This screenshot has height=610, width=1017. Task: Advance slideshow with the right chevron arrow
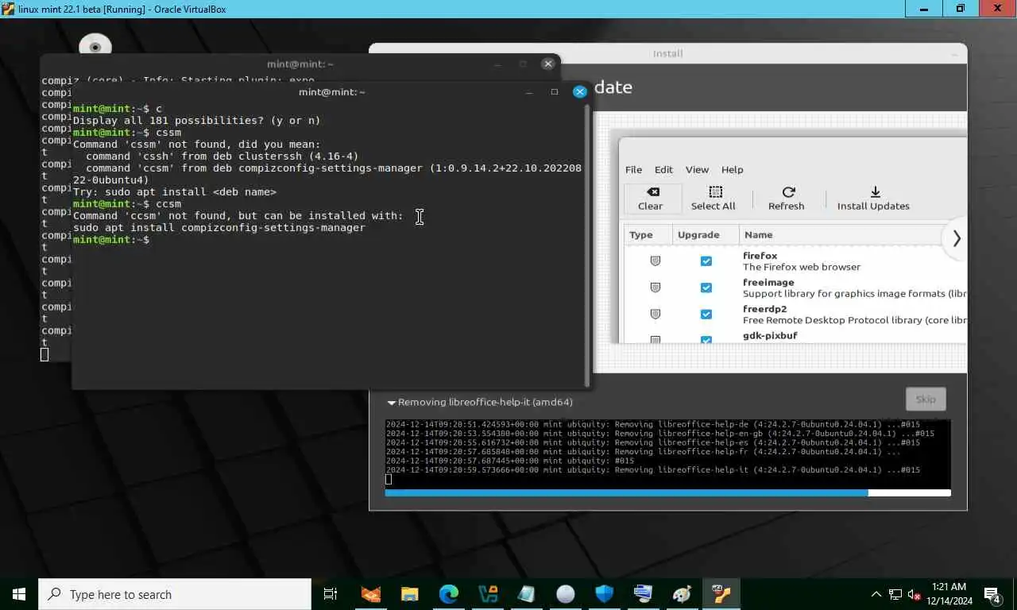click(957, 238)
